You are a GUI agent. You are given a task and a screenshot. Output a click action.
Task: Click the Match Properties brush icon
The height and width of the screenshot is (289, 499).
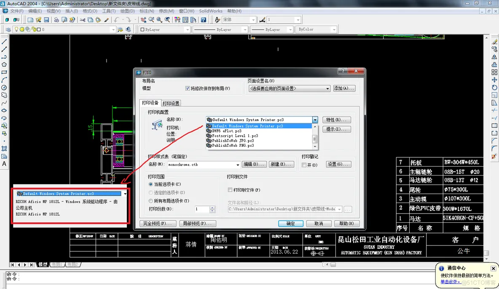pyautogui.click(x=106, y=20)
